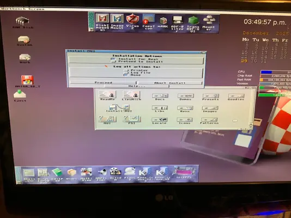Click the Chip RAM meter bar
Screen dimensions: 291x218
point(275,76)
